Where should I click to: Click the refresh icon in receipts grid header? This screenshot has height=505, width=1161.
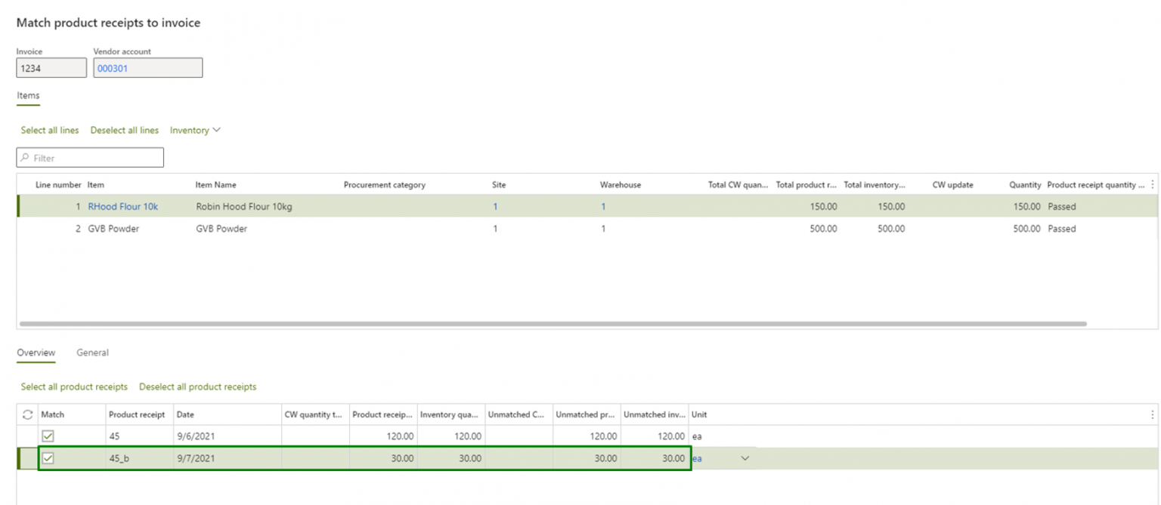point(29,414)
